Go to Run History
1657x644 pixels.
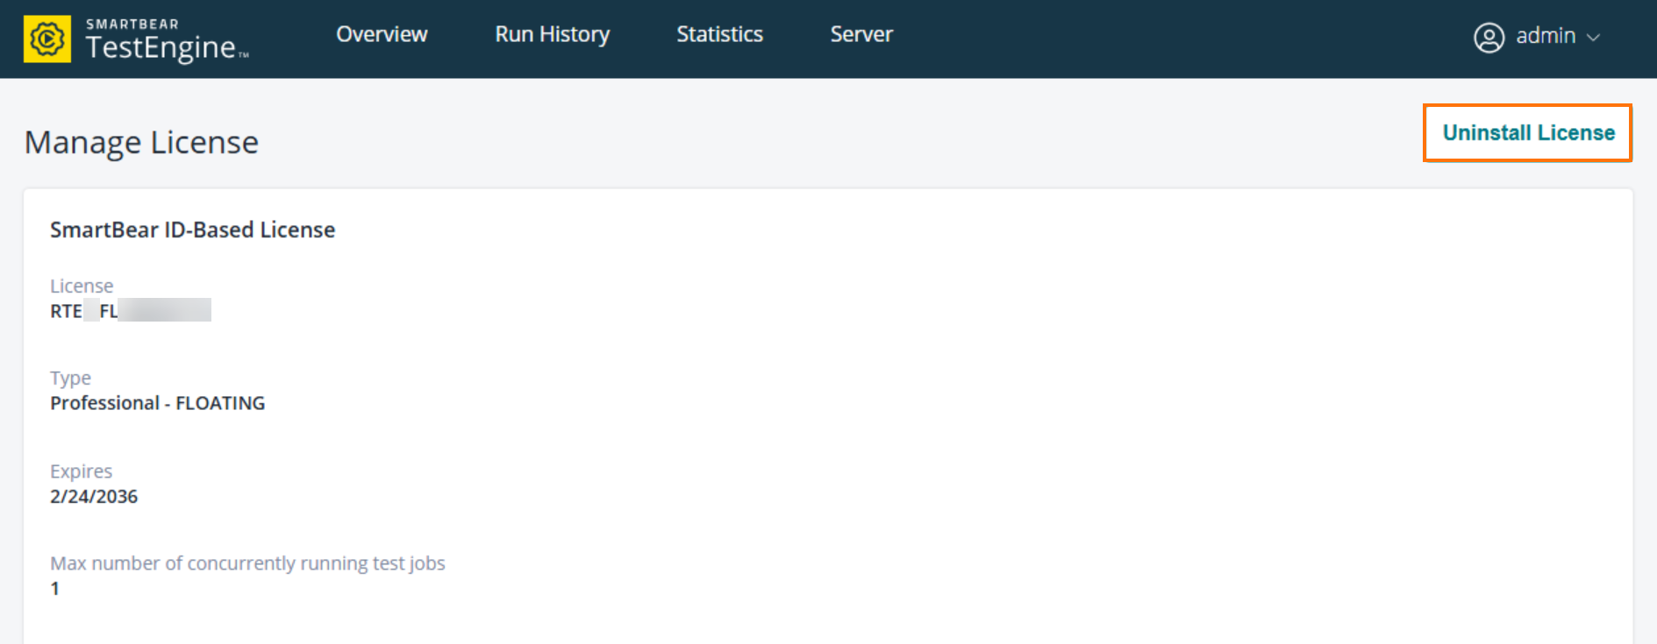pyautogui.click(x=552, y=34)
